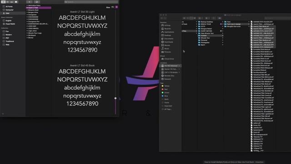Open Desktop in Finder sidebar
Screen dimensions: 291x164
166,36
